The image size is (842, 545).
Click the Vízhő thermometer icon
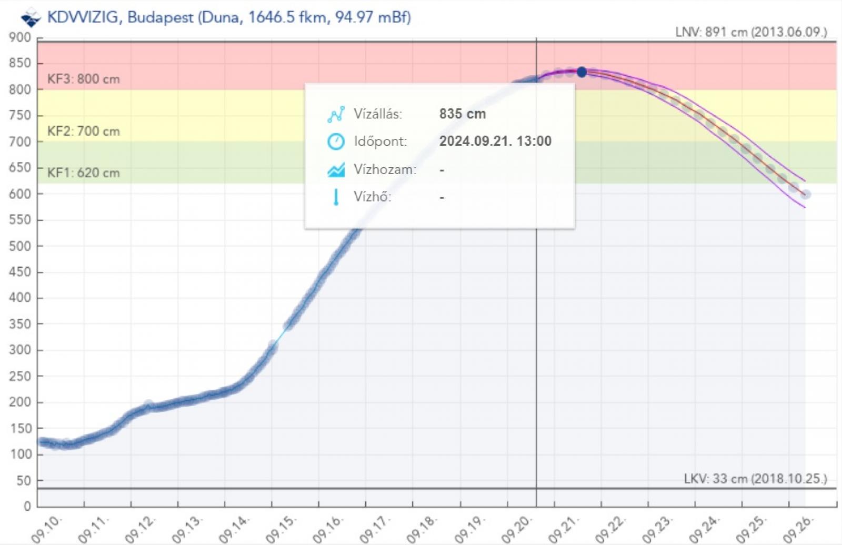click(336, 197)
